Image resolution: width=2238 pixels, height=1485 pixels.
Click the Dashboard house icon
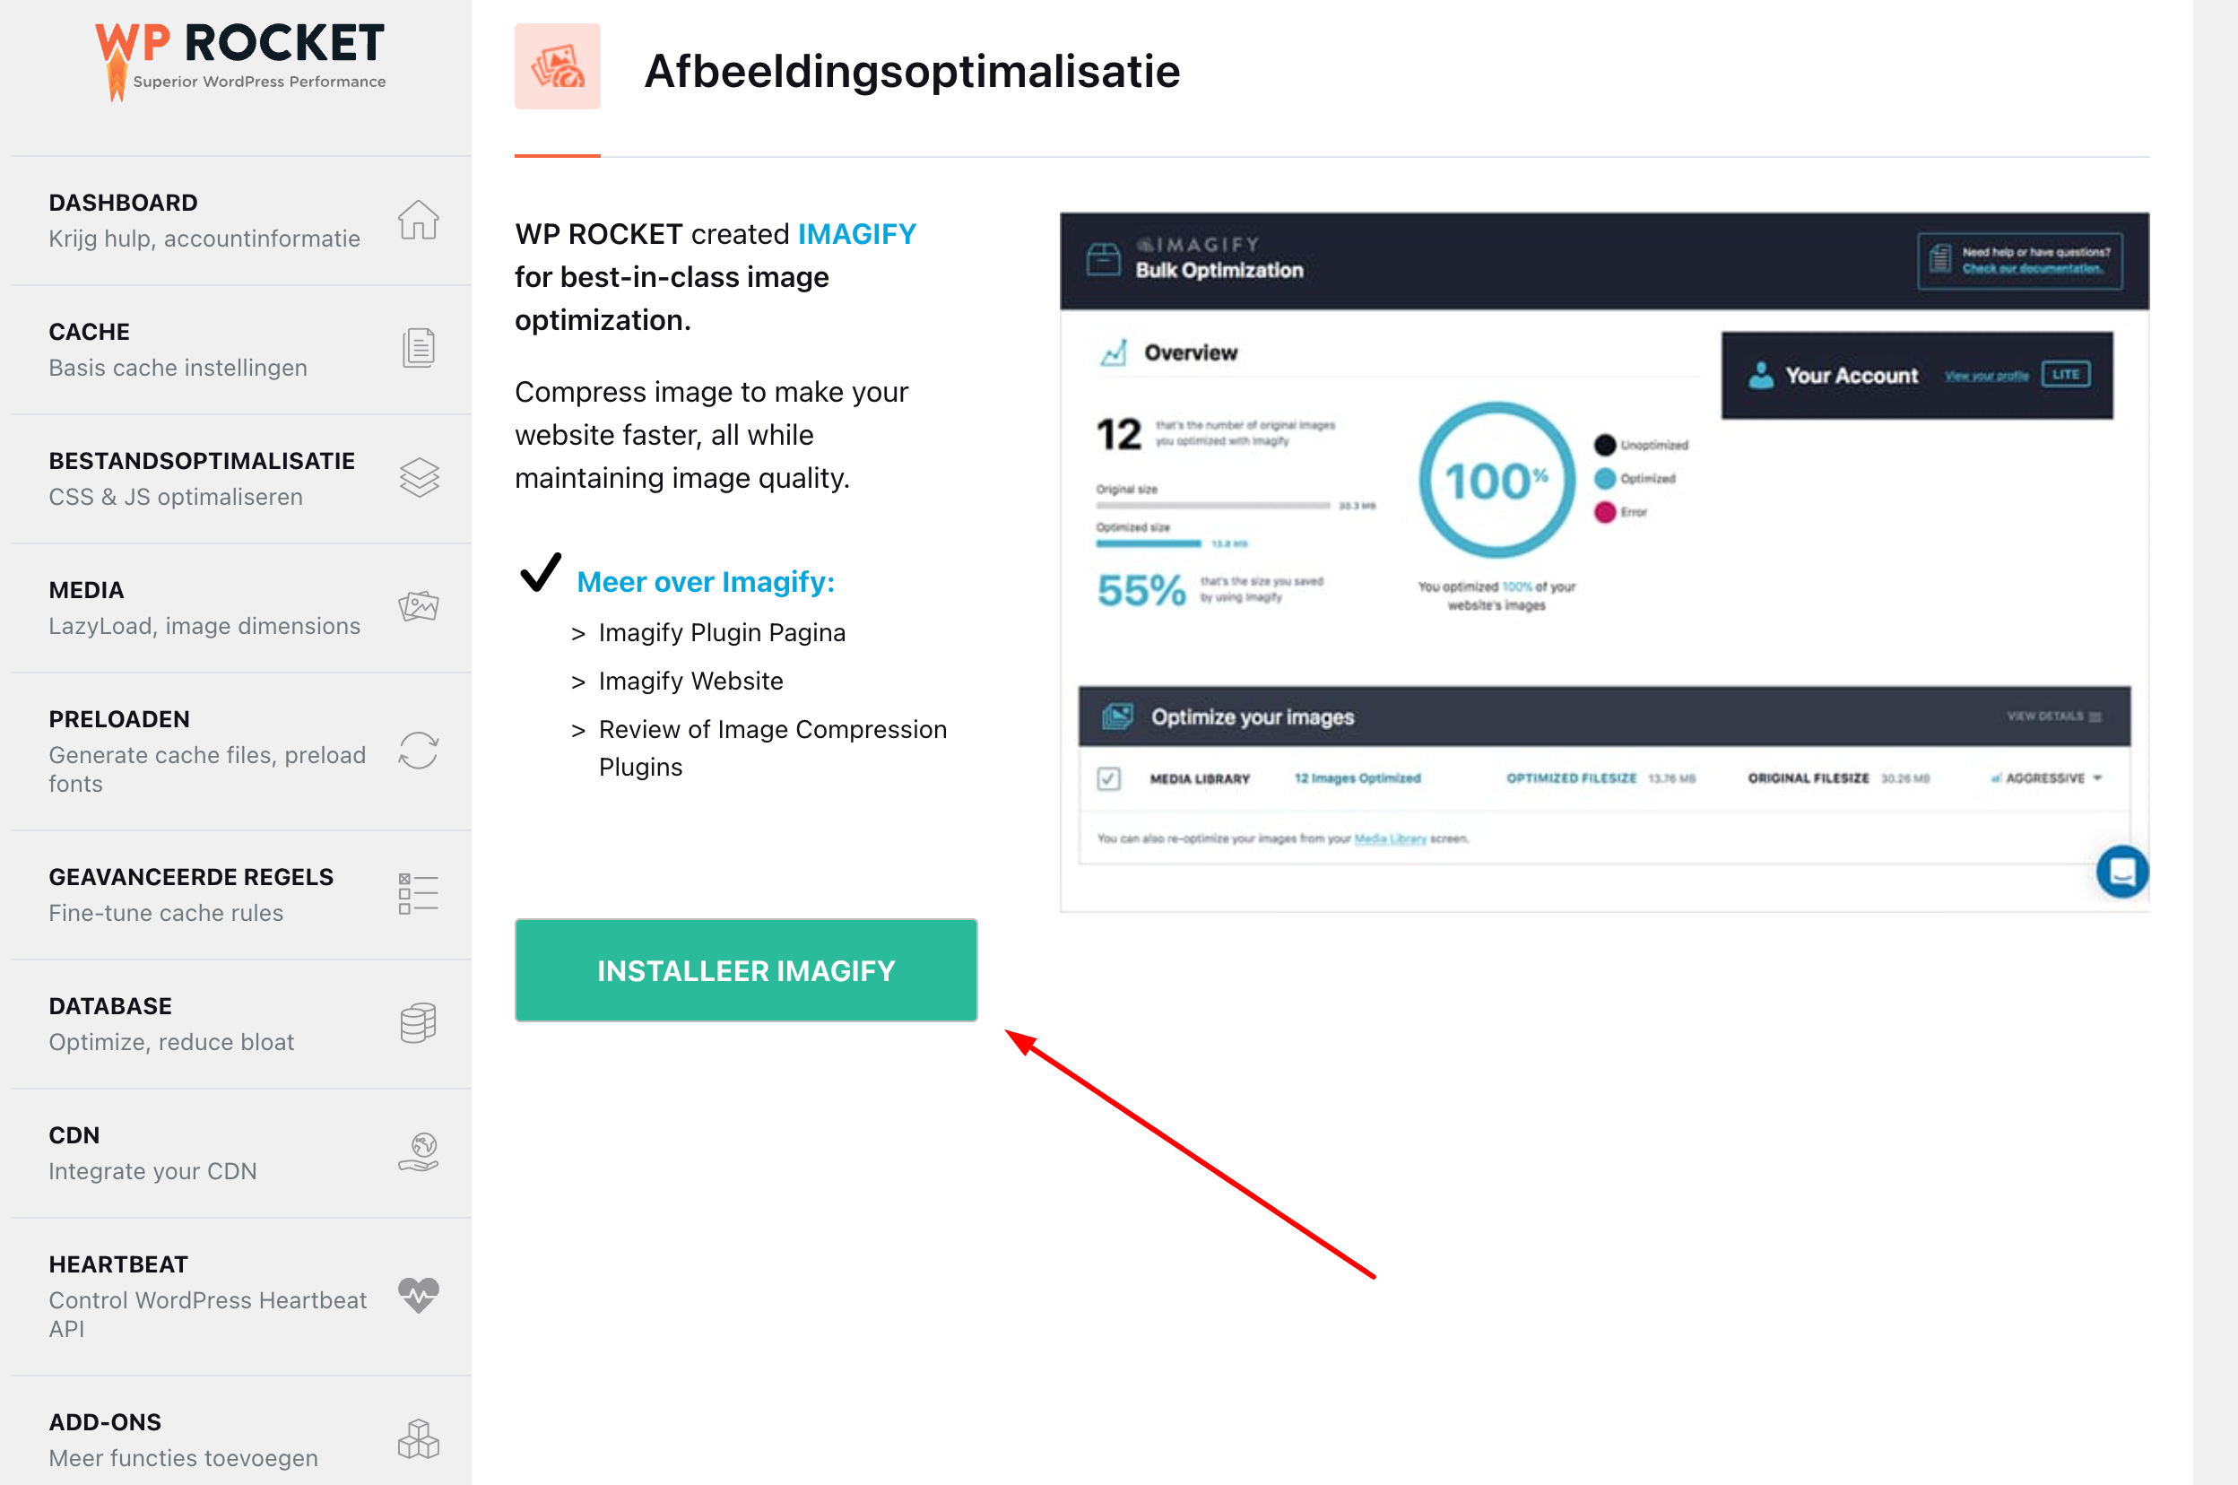tap(418, 220)
